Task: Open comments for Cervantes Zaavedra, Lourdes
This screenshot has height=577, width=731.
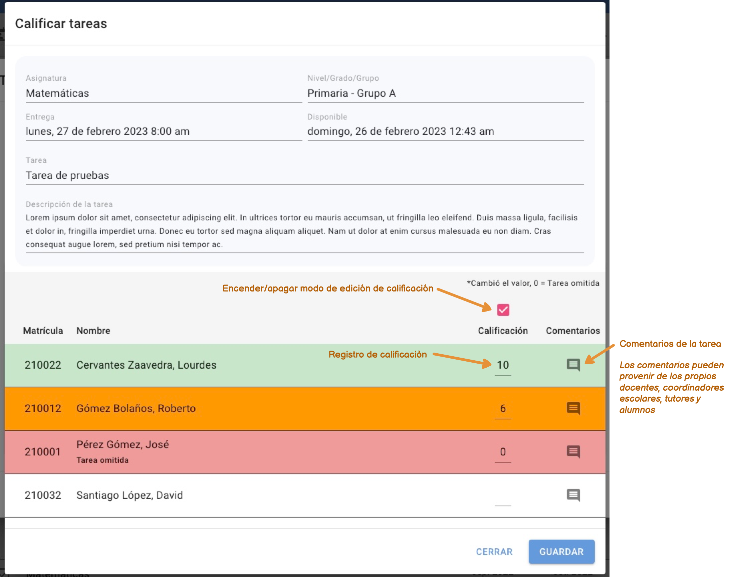Action: click(573, 365)
